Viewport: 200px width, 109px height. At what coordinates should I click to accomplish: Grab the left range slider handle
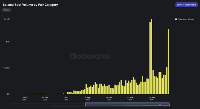[85, 105]
